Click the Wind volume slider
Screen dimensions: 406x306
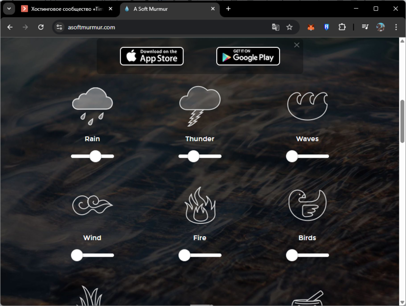point(92,255)
